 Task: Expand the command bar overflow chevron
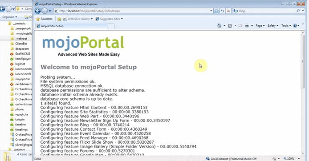tap(303, 24)
